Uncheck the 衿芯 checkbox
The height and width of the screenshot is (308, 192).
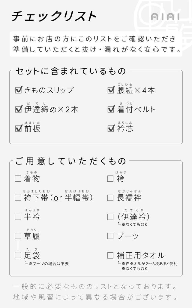coord(111,128)
